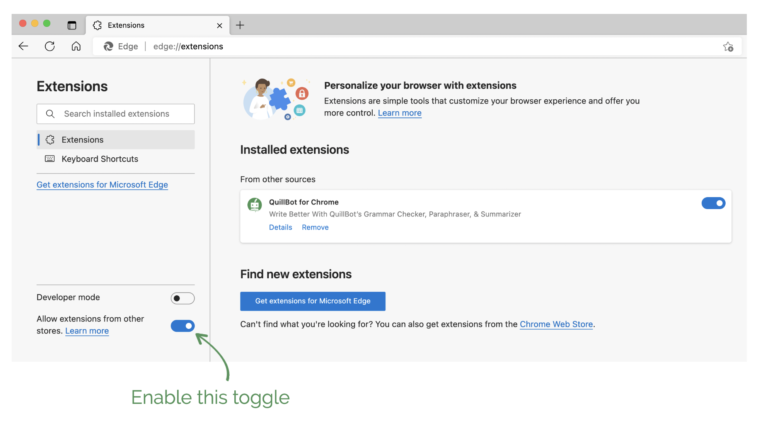Screen dimensions: 757x429
Task: Click the Search installed extensions input field
Action: (x=116, y=113)
